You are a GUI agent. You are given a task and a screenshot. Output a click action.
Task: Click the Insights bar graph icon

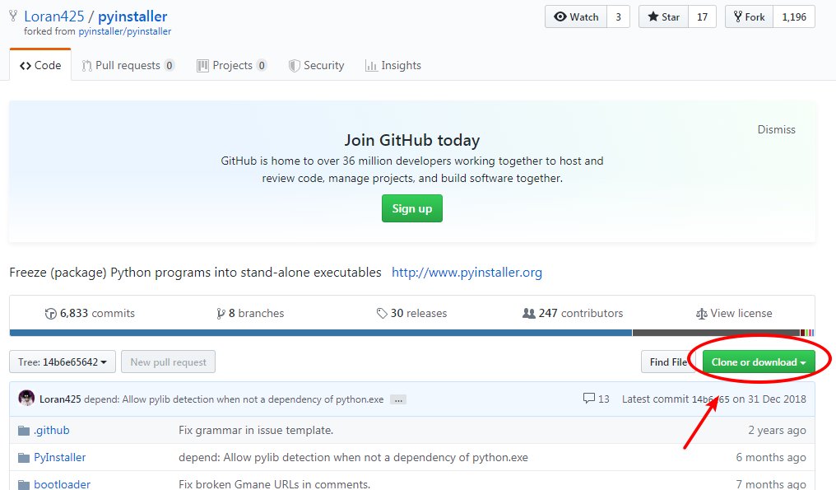pyautogui.click(x=371, y=66)
